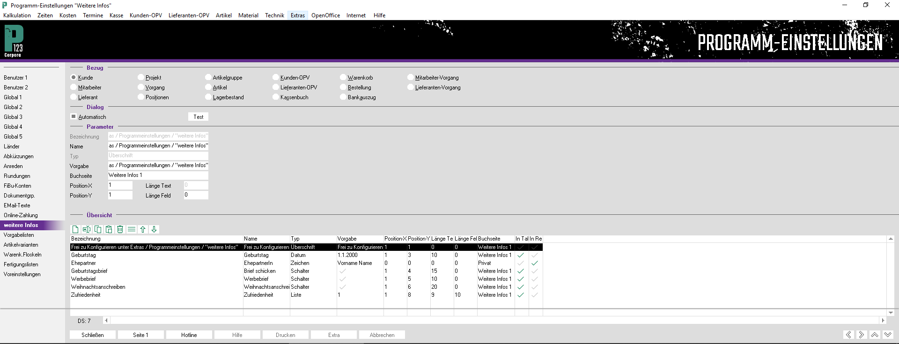Select the Kunde radio button
This screenshot has height=344, width=899.
point(74,77)
